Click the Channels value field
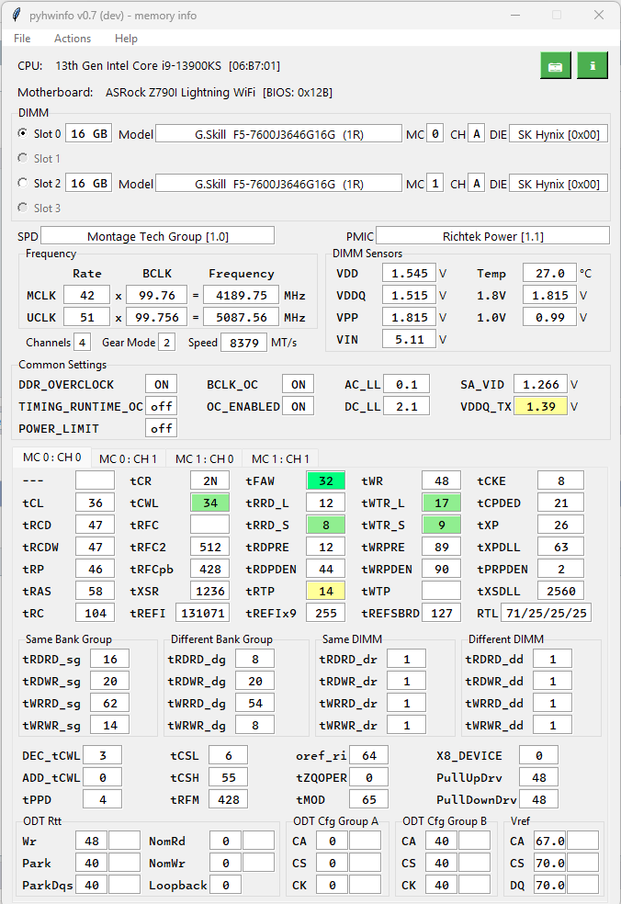This screenshot has height=904, width=621. click(83, 343)
